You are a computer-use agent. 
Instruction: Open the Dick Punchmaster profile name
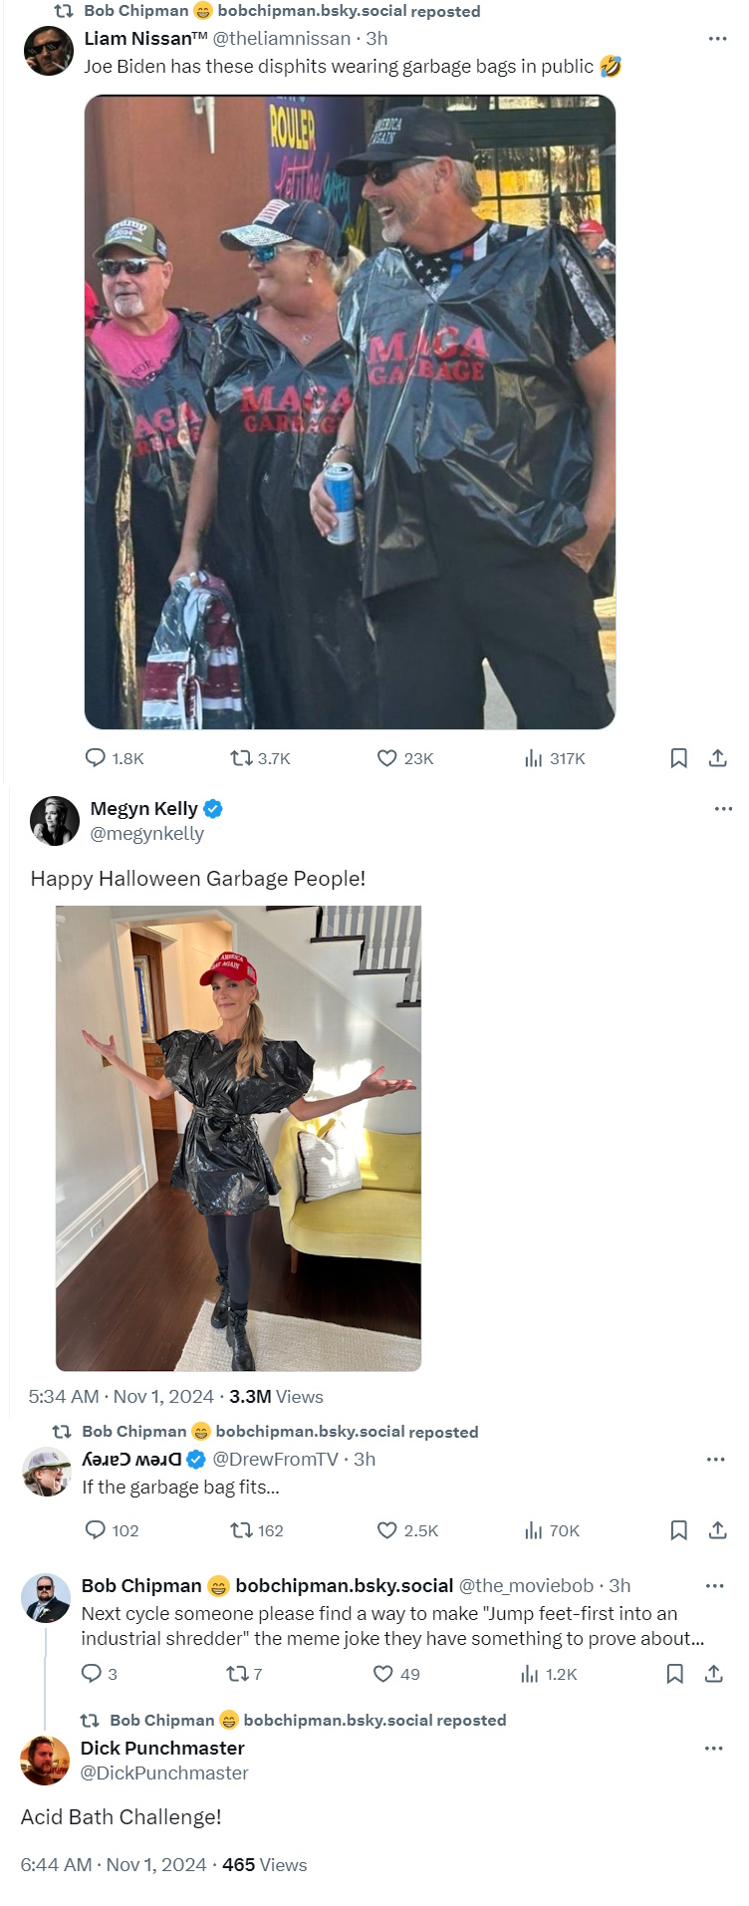[x=162, y=1748]
